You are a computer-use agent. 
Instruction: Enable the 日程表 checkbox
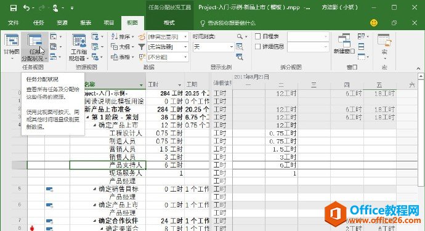[257, 36]
